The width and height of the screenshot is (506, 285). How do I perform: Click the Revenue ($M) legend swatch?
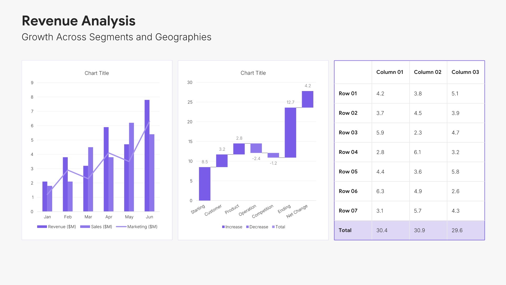coord(42,227)
